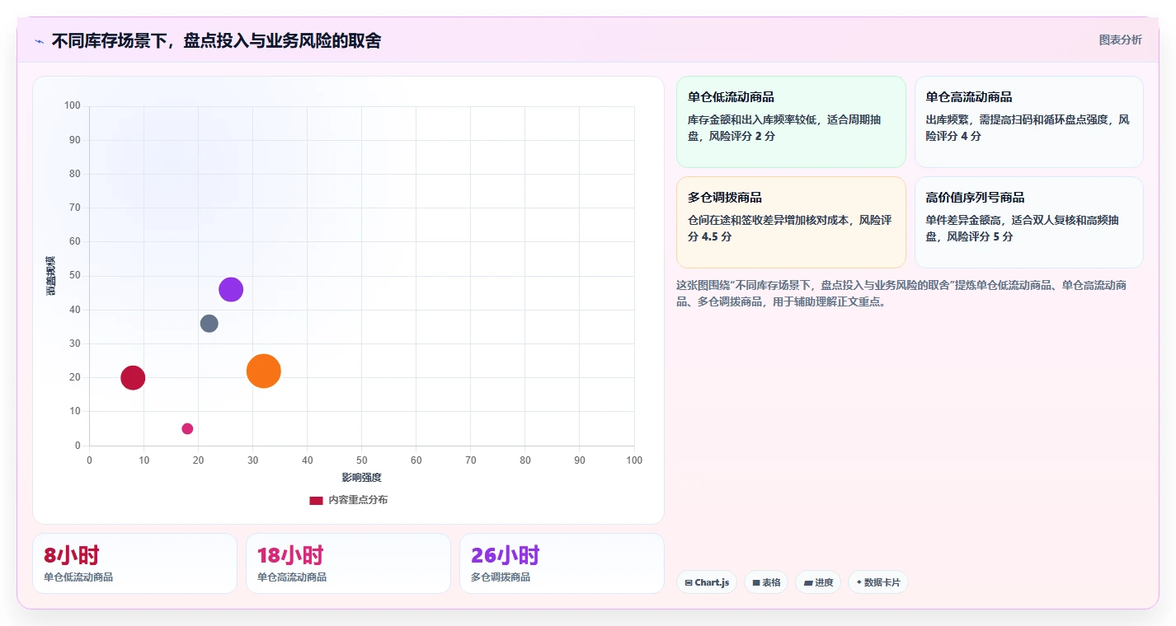Screen dimensions: 1176x626
Task: Click the purple bubble on the chart
Action: coord(231,290)
